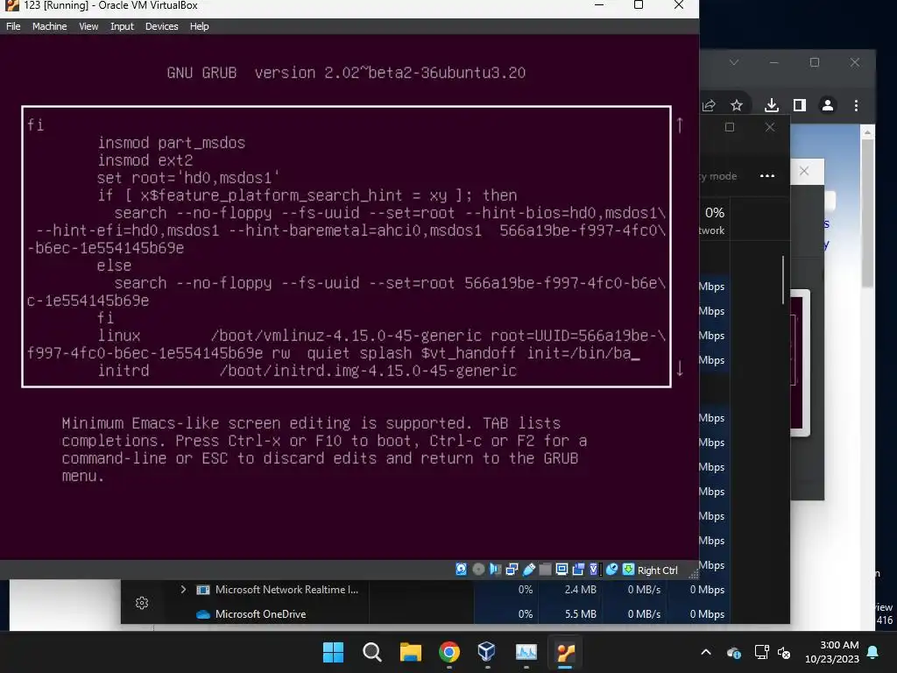Click the virtualization features V icon
This screenshot has width=897, height=673.
pos(594,570)
